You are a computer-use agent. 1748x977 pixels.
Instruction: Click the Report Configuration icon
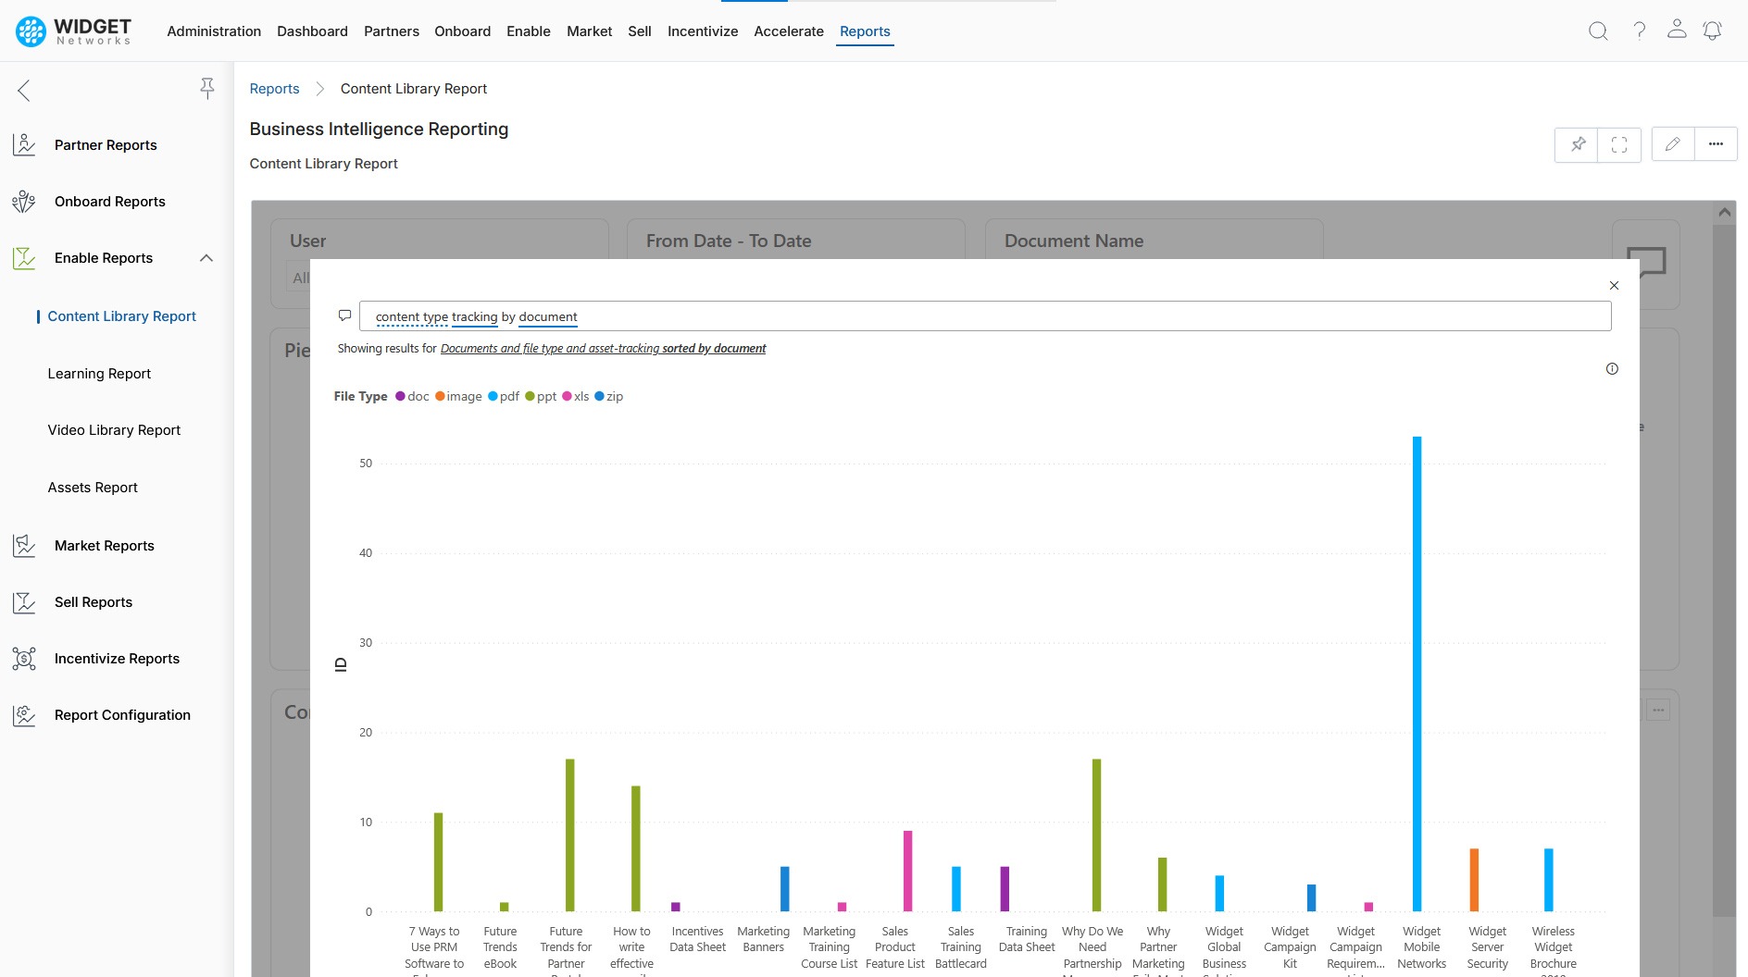[24, 715]
